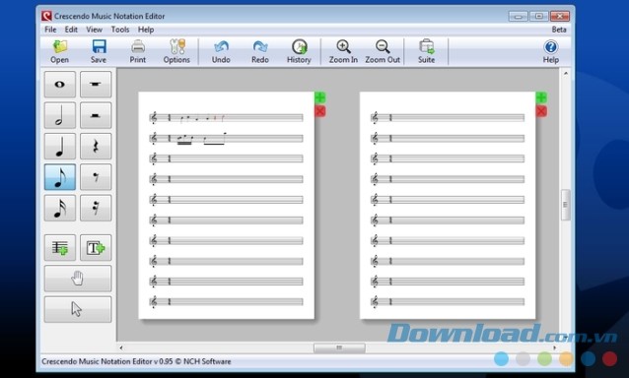Open the Tools menu
The width and height of the screenshot is (629, 378).
120,30
